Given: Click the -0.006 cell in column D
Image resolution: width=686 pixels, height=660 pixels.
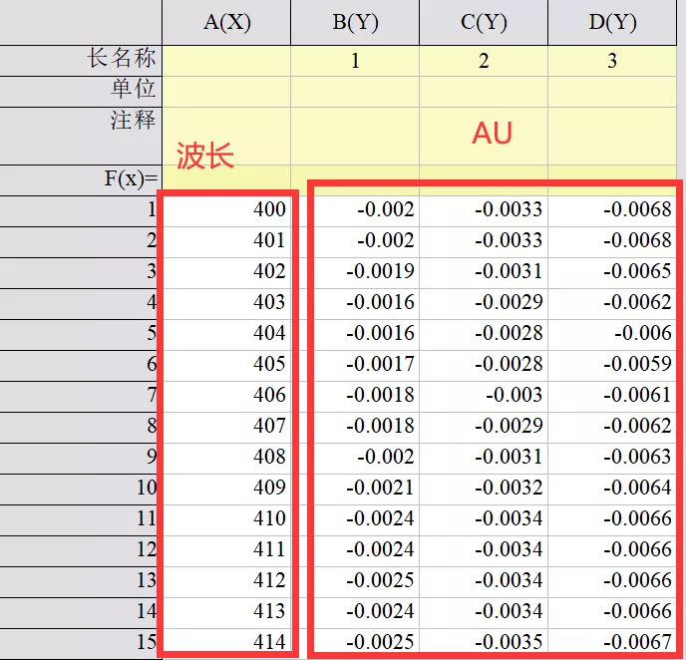Looking at the screenshot, I should point(612,334).
